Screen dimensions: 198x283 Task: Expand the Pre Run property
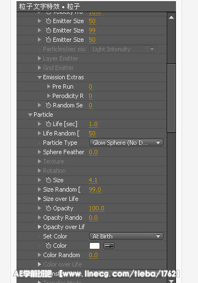(48, 86)
